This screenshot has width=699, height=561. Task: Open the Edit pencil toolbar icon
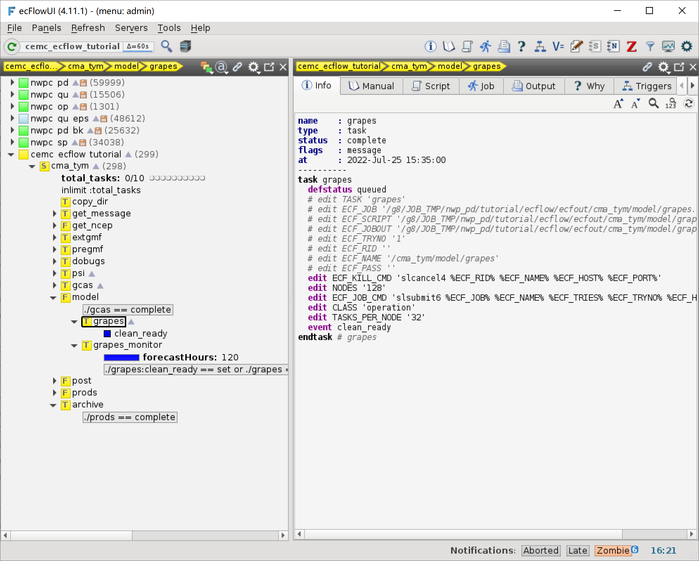[x=577, y=46]
